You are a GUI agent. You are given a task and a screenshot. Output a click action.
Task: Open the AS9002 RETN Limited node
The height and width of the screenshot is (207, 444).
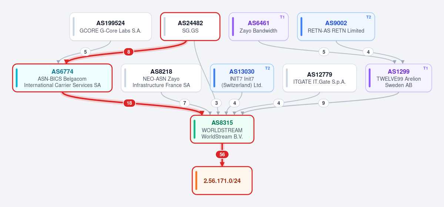(336, 27)
